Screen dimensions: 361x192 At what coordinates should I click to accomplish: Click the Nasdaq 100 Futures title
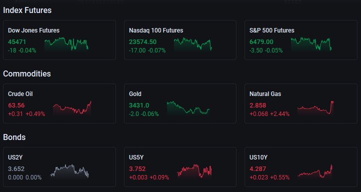pos(156,30)
